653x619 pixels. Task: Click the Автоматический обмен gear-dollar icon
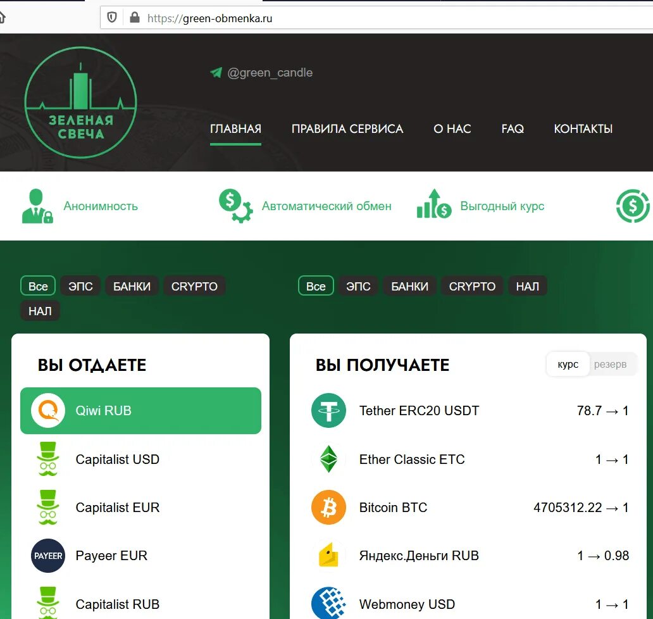(x=236, y=206)
